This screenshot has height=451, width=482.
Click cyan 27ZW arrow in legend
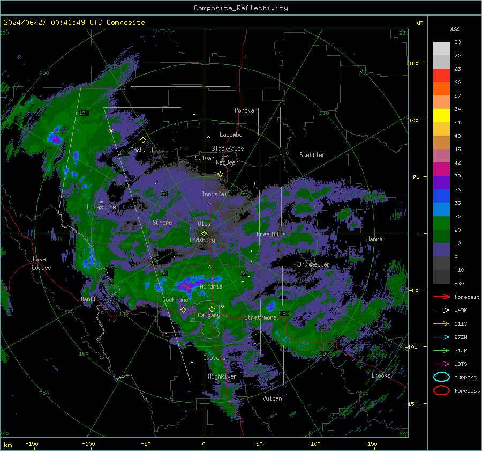point(441,337)
